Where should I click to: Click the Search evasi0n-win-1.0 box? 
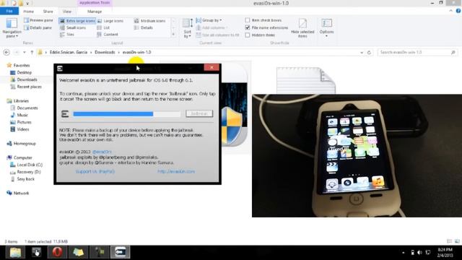pyautogui.click(x=417, y=52)
